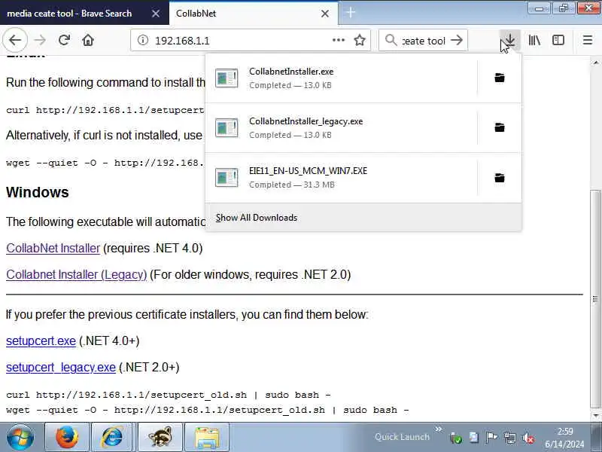Launch Firefox from the taskbar
Image resolution: width=602 pixels, height=452 pixels.
pyautogui.click(x=67, y=438)
